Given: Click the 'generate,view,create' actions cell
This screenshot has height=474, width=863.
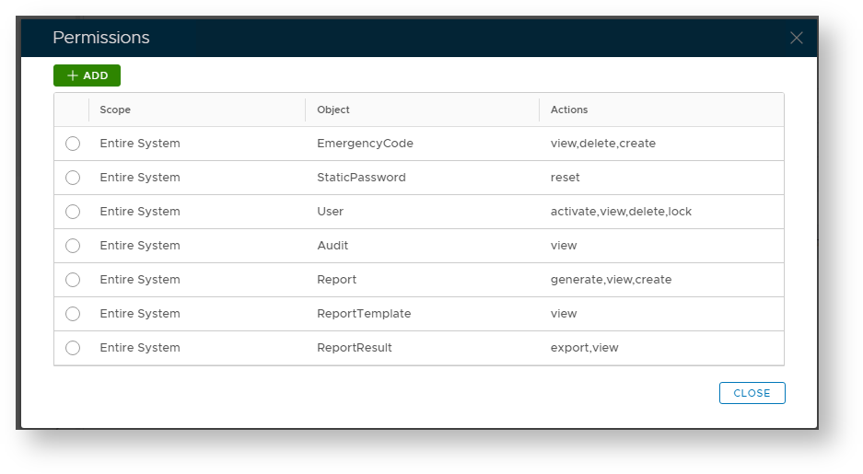Looking at the screenshot, I should pyautogui.click(x=611, y=280).
